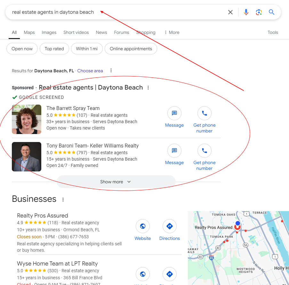Toggle the Online appointments filter chip
289x285 pixels.
point(131,49)
